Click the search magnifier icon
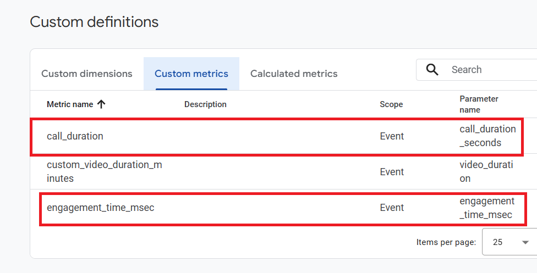Viewport: 537px width, 273px height. click(432, 70)
